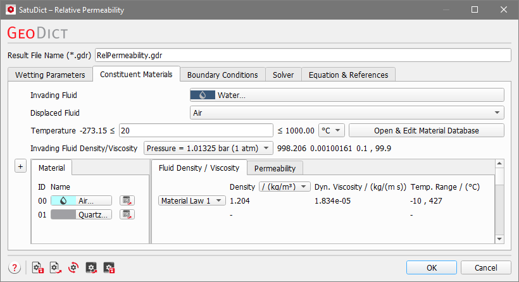
Task: Open the Displaced Fluid Air dropdown
Action: (347, 113)
